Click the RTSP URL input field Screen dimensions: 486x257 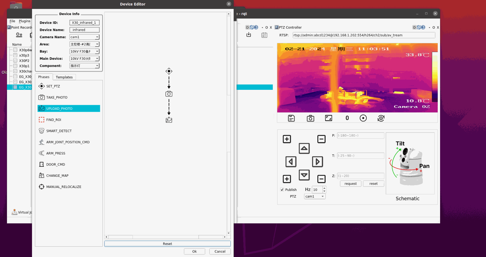[364, 35]
